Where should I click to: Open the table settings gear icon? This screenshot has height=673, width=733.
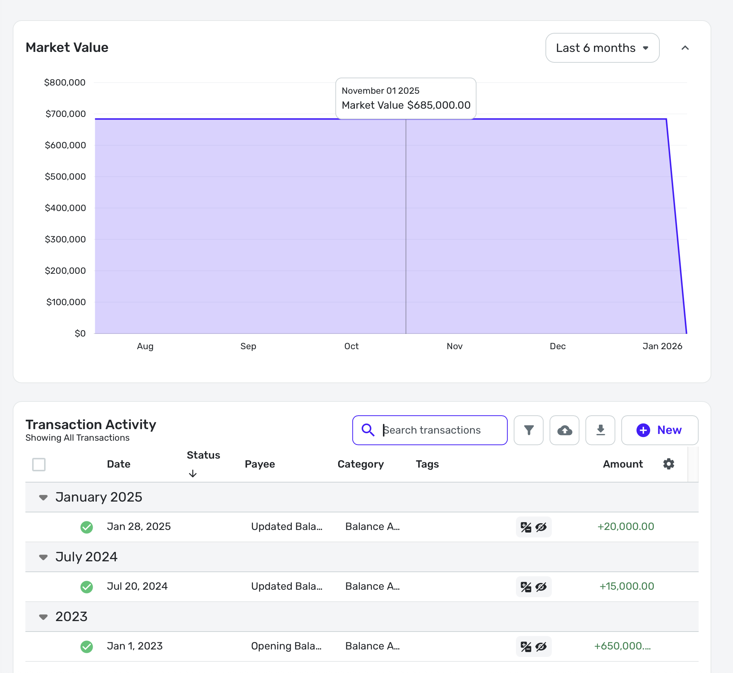(x=668, y=464)
